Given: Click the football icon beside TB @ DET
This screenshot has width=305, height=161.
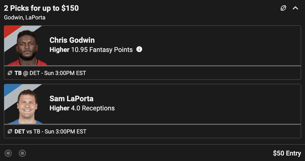Looking at the screenshot, I should point(10,73).
